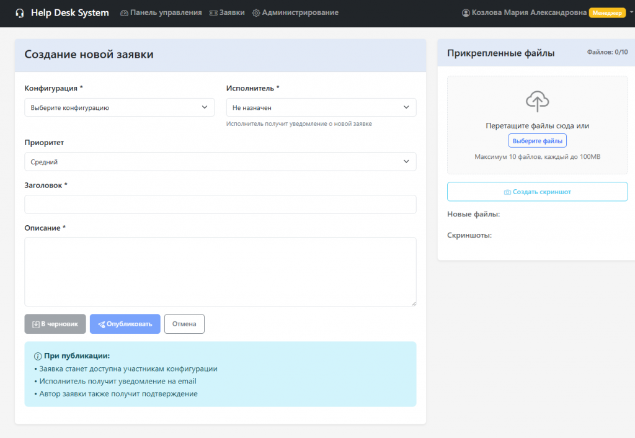Click the Прикрепленные файлы heading

click(500, 53)
